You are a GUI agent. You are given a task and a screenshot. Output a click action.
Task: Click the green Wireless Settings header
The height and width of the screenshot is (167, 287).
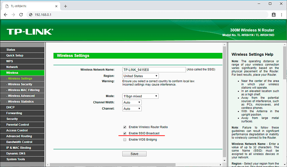pos(138,56)
